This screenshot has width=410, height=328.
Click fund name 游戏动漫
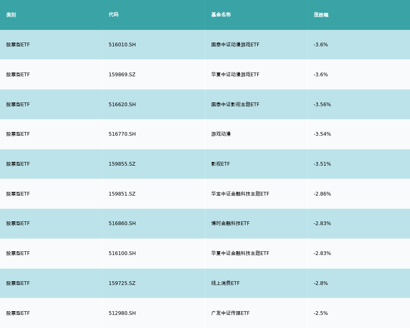pyautogui.click(x=221, y=134)
